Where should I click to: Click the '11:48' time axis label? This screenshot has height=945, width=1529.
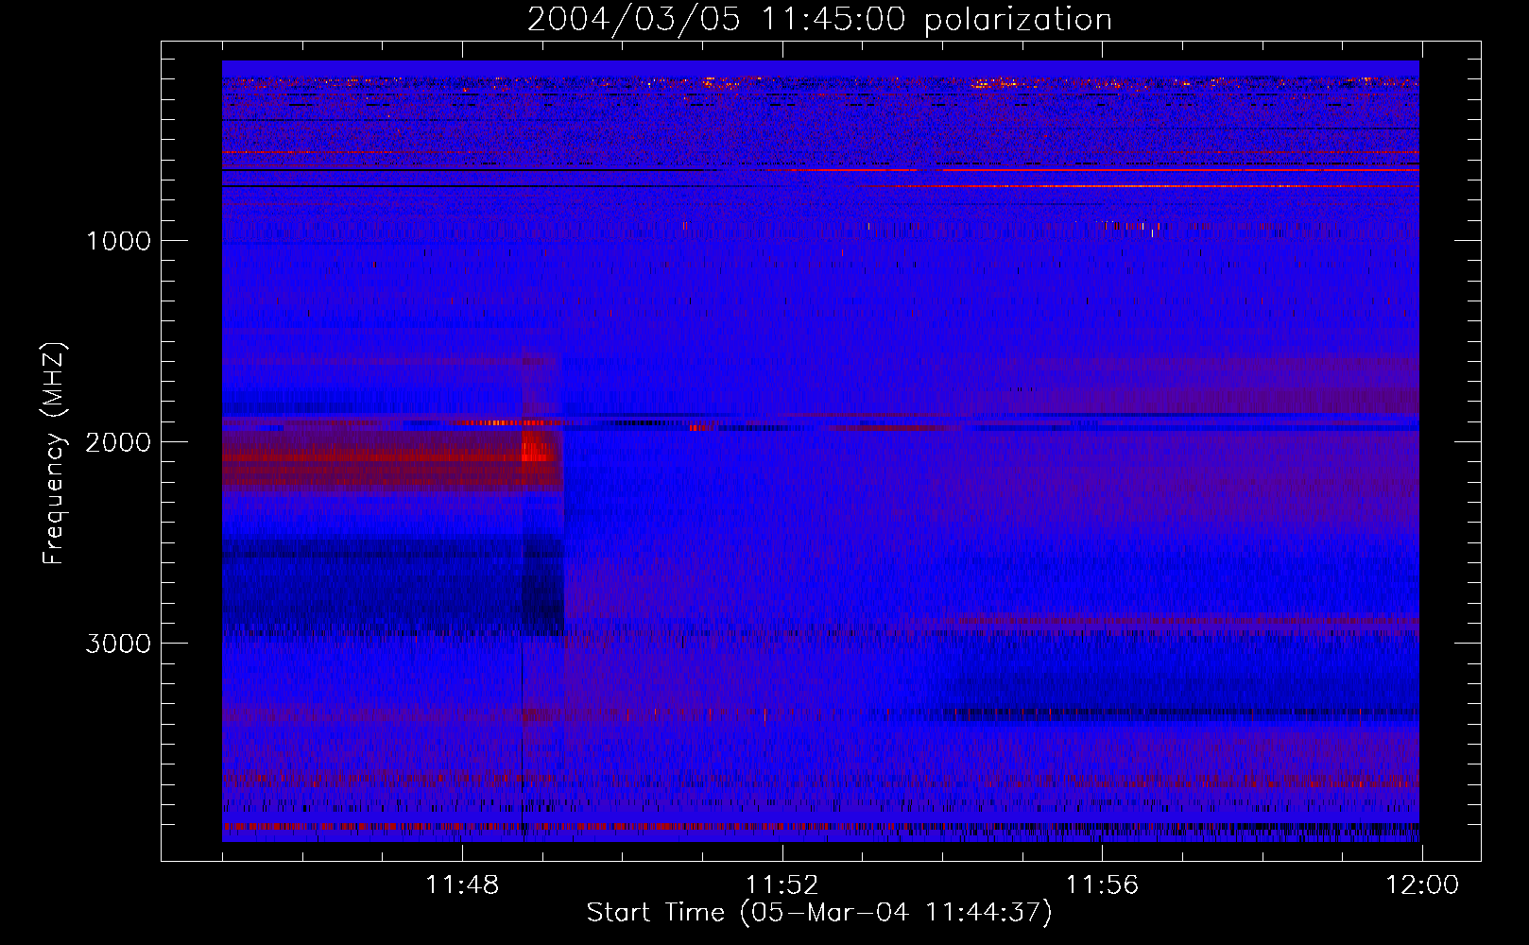pyautogui.click(x=462, y=885)
